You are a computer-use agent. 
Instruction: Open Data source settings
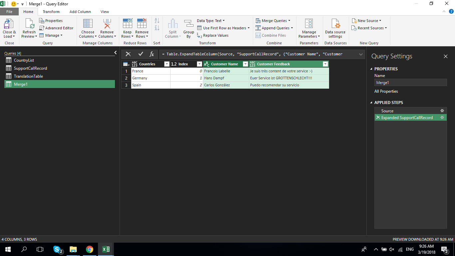335,28
